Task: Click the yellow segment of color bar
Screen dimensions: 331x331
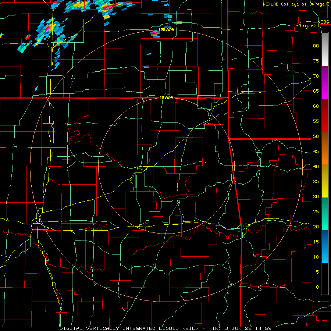Action: [x=325, y=181]
